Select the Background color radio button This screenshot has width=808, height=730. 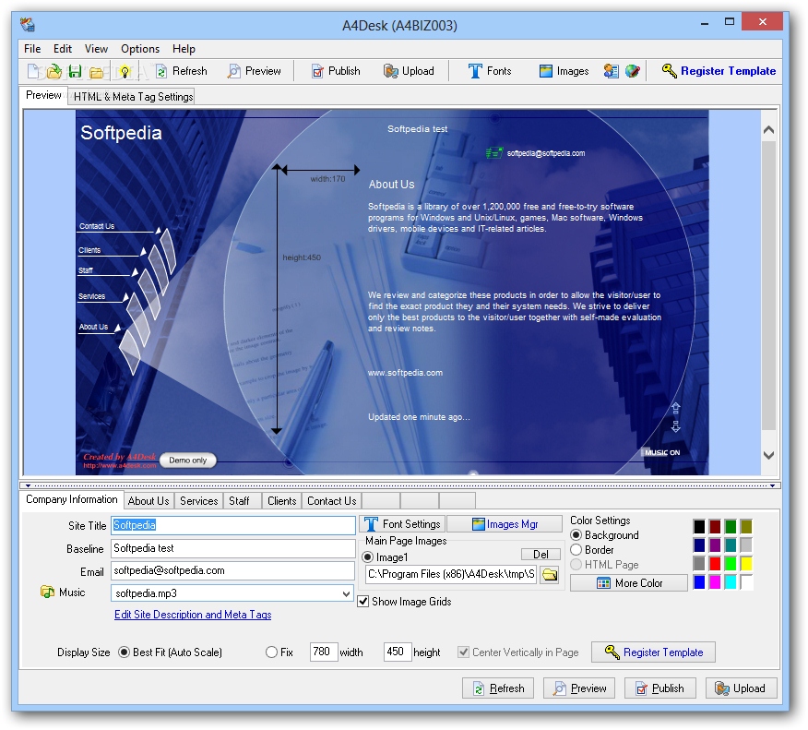[x=576, y=534]
